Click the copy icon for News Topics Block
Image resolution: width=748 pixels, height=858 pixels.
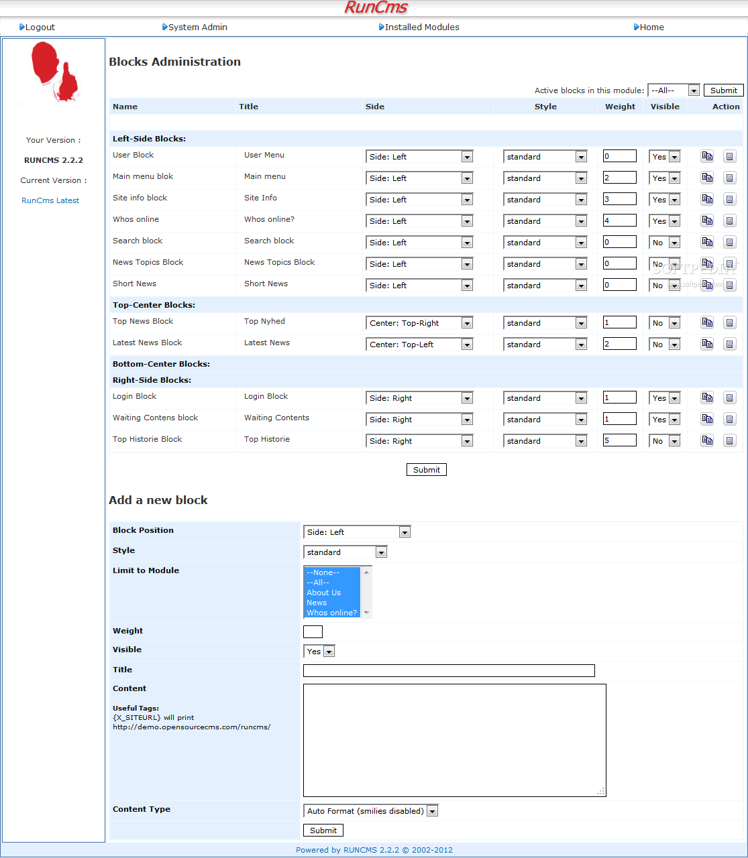pyautogui.click(x=707, y=263)
